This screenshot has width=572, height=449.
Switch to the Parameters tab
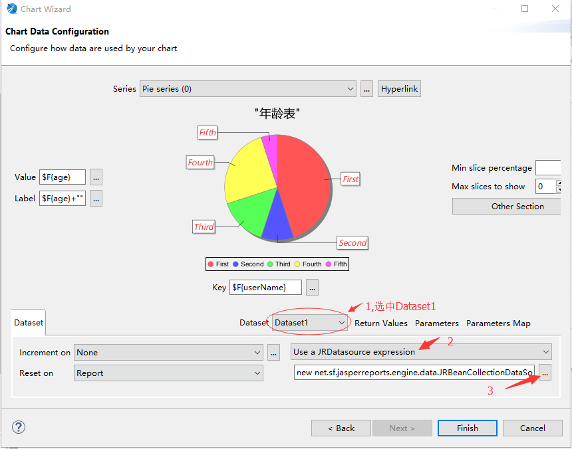tap(437, 323)
